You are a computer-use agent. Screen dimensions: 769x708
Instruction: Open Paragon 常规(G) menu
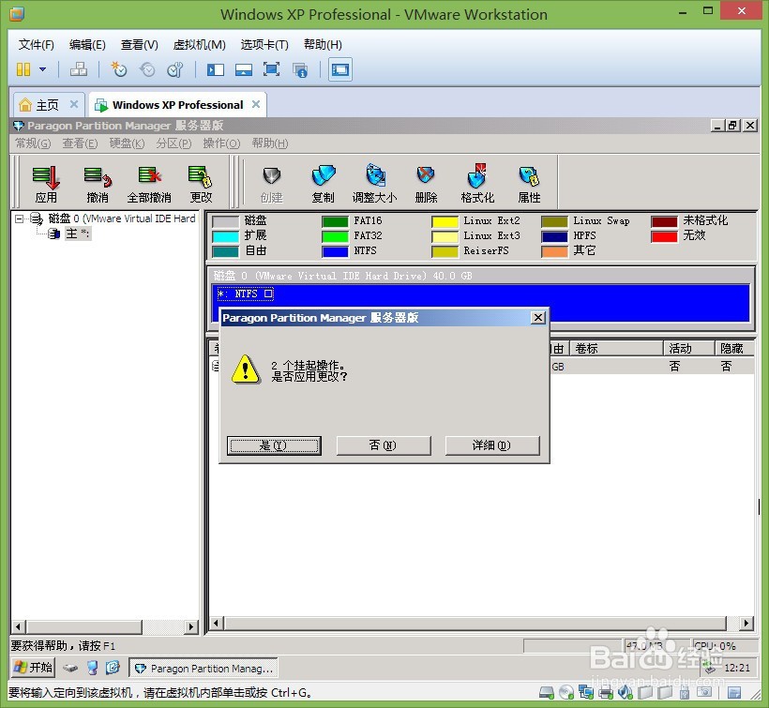pyautogui.click(x=33, y=143)
